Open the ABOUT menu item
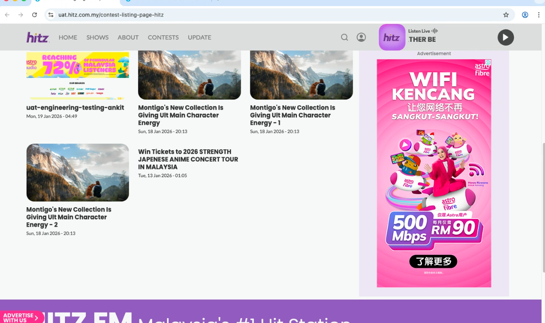 coord(128,37)
